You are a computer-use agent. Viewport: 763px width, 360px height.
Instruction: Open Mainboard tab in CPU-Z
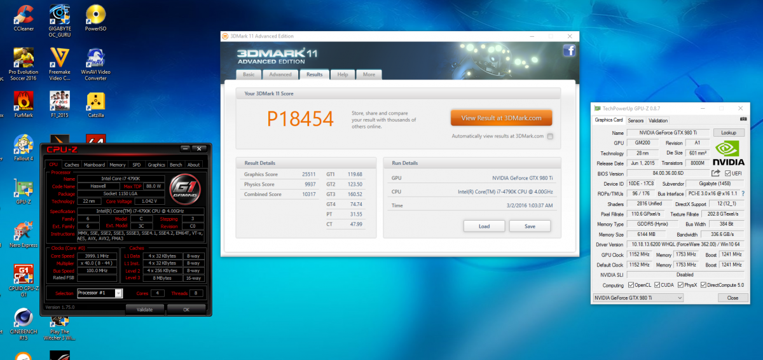pyautogui.click(x=95, y=165)
